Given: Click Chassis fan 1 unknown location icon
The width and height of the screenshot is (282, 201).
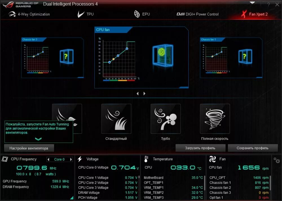Looking at the screenshot, I should pyautogui.click(x=245, y=56).
